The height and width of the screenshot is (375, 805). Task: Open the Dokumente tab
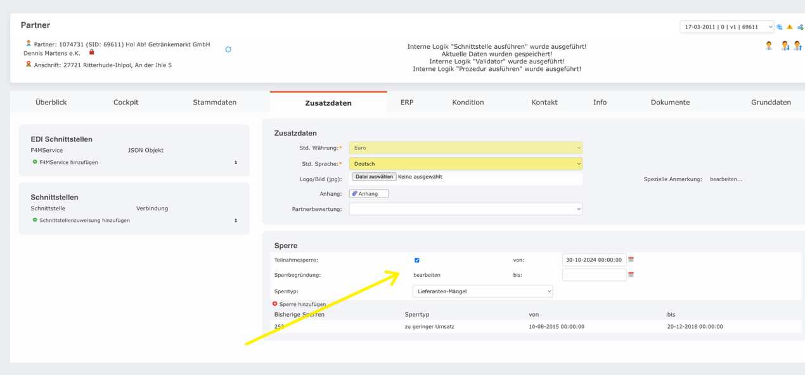669,101
